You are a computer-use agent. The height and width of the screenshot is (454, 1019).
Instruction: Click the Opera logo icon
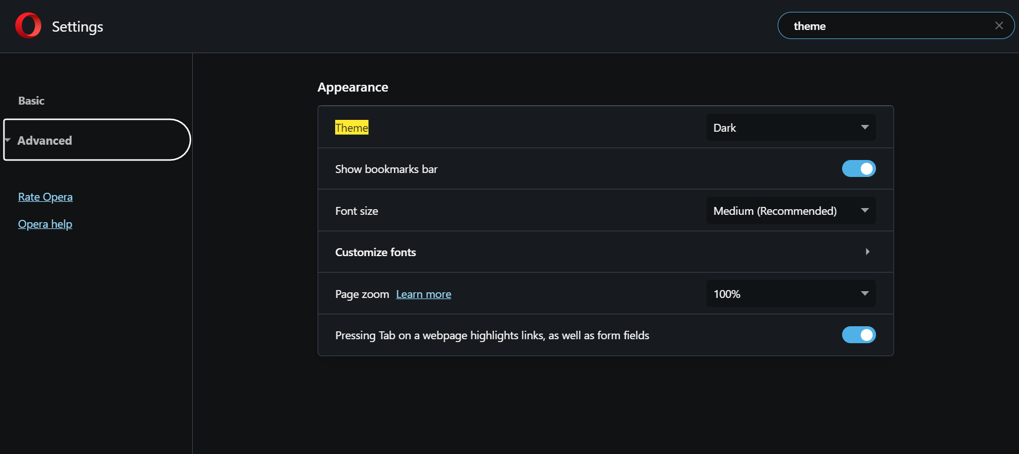point(28,25)
